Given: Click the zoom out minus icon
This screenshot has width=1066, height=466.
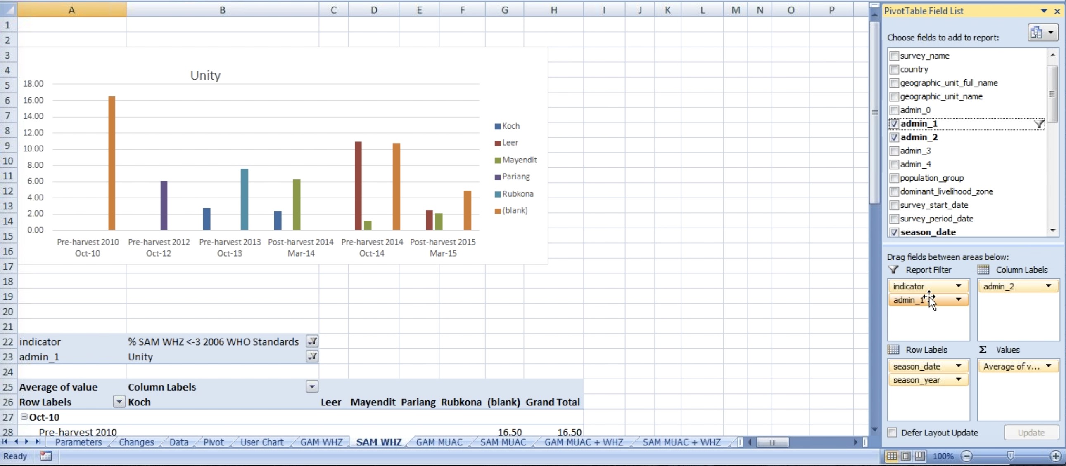Looking at the screenshot, I should coord(966,456).
